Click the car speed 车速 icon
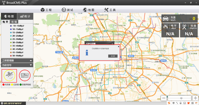 (166, 18)
